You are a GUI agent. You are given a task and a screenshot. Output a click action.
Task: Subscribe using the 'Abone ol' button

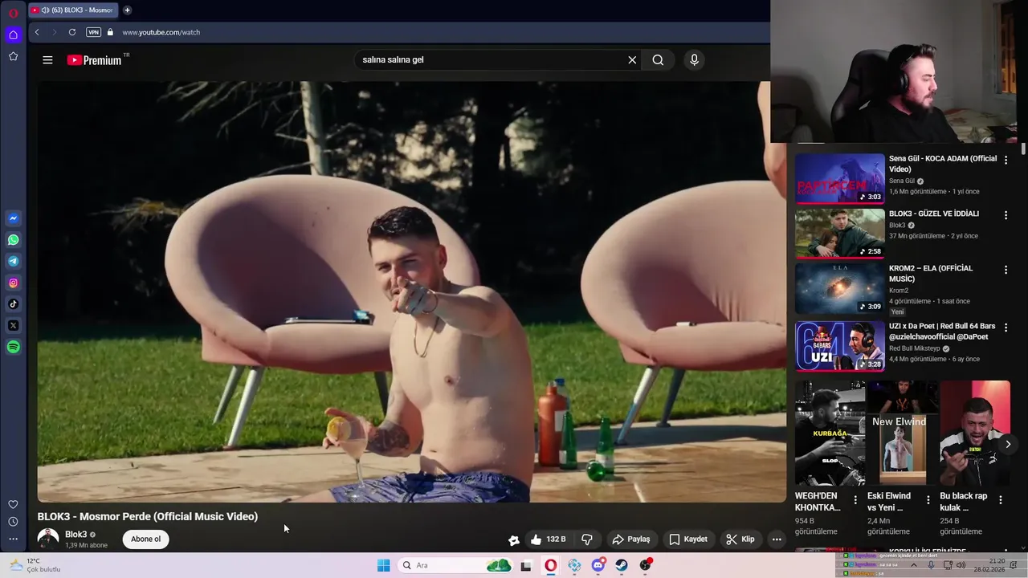(145, 539)
